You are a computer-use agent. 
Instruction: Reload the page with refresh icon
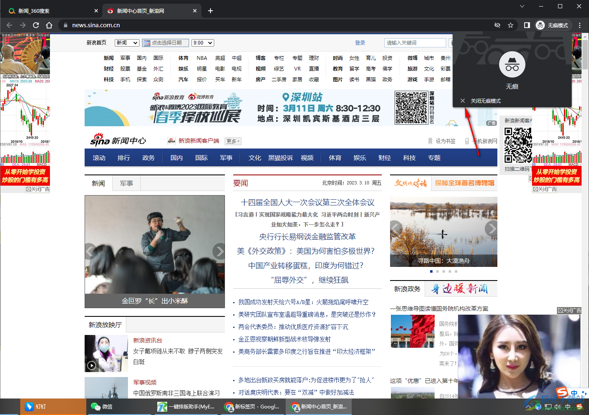point(36,25)
